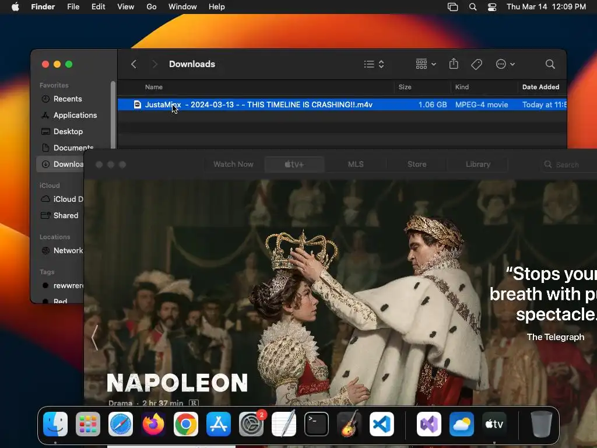Image resolution: width=597 pixels, height=448 pixels.
Task: Open the Group By dropdown in Finder
Action: pos(426,64)
